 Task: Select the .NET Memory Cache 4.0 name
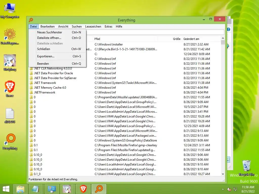50,88
